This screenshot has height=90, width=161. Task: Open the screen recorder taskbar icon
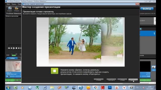point(131,88)
